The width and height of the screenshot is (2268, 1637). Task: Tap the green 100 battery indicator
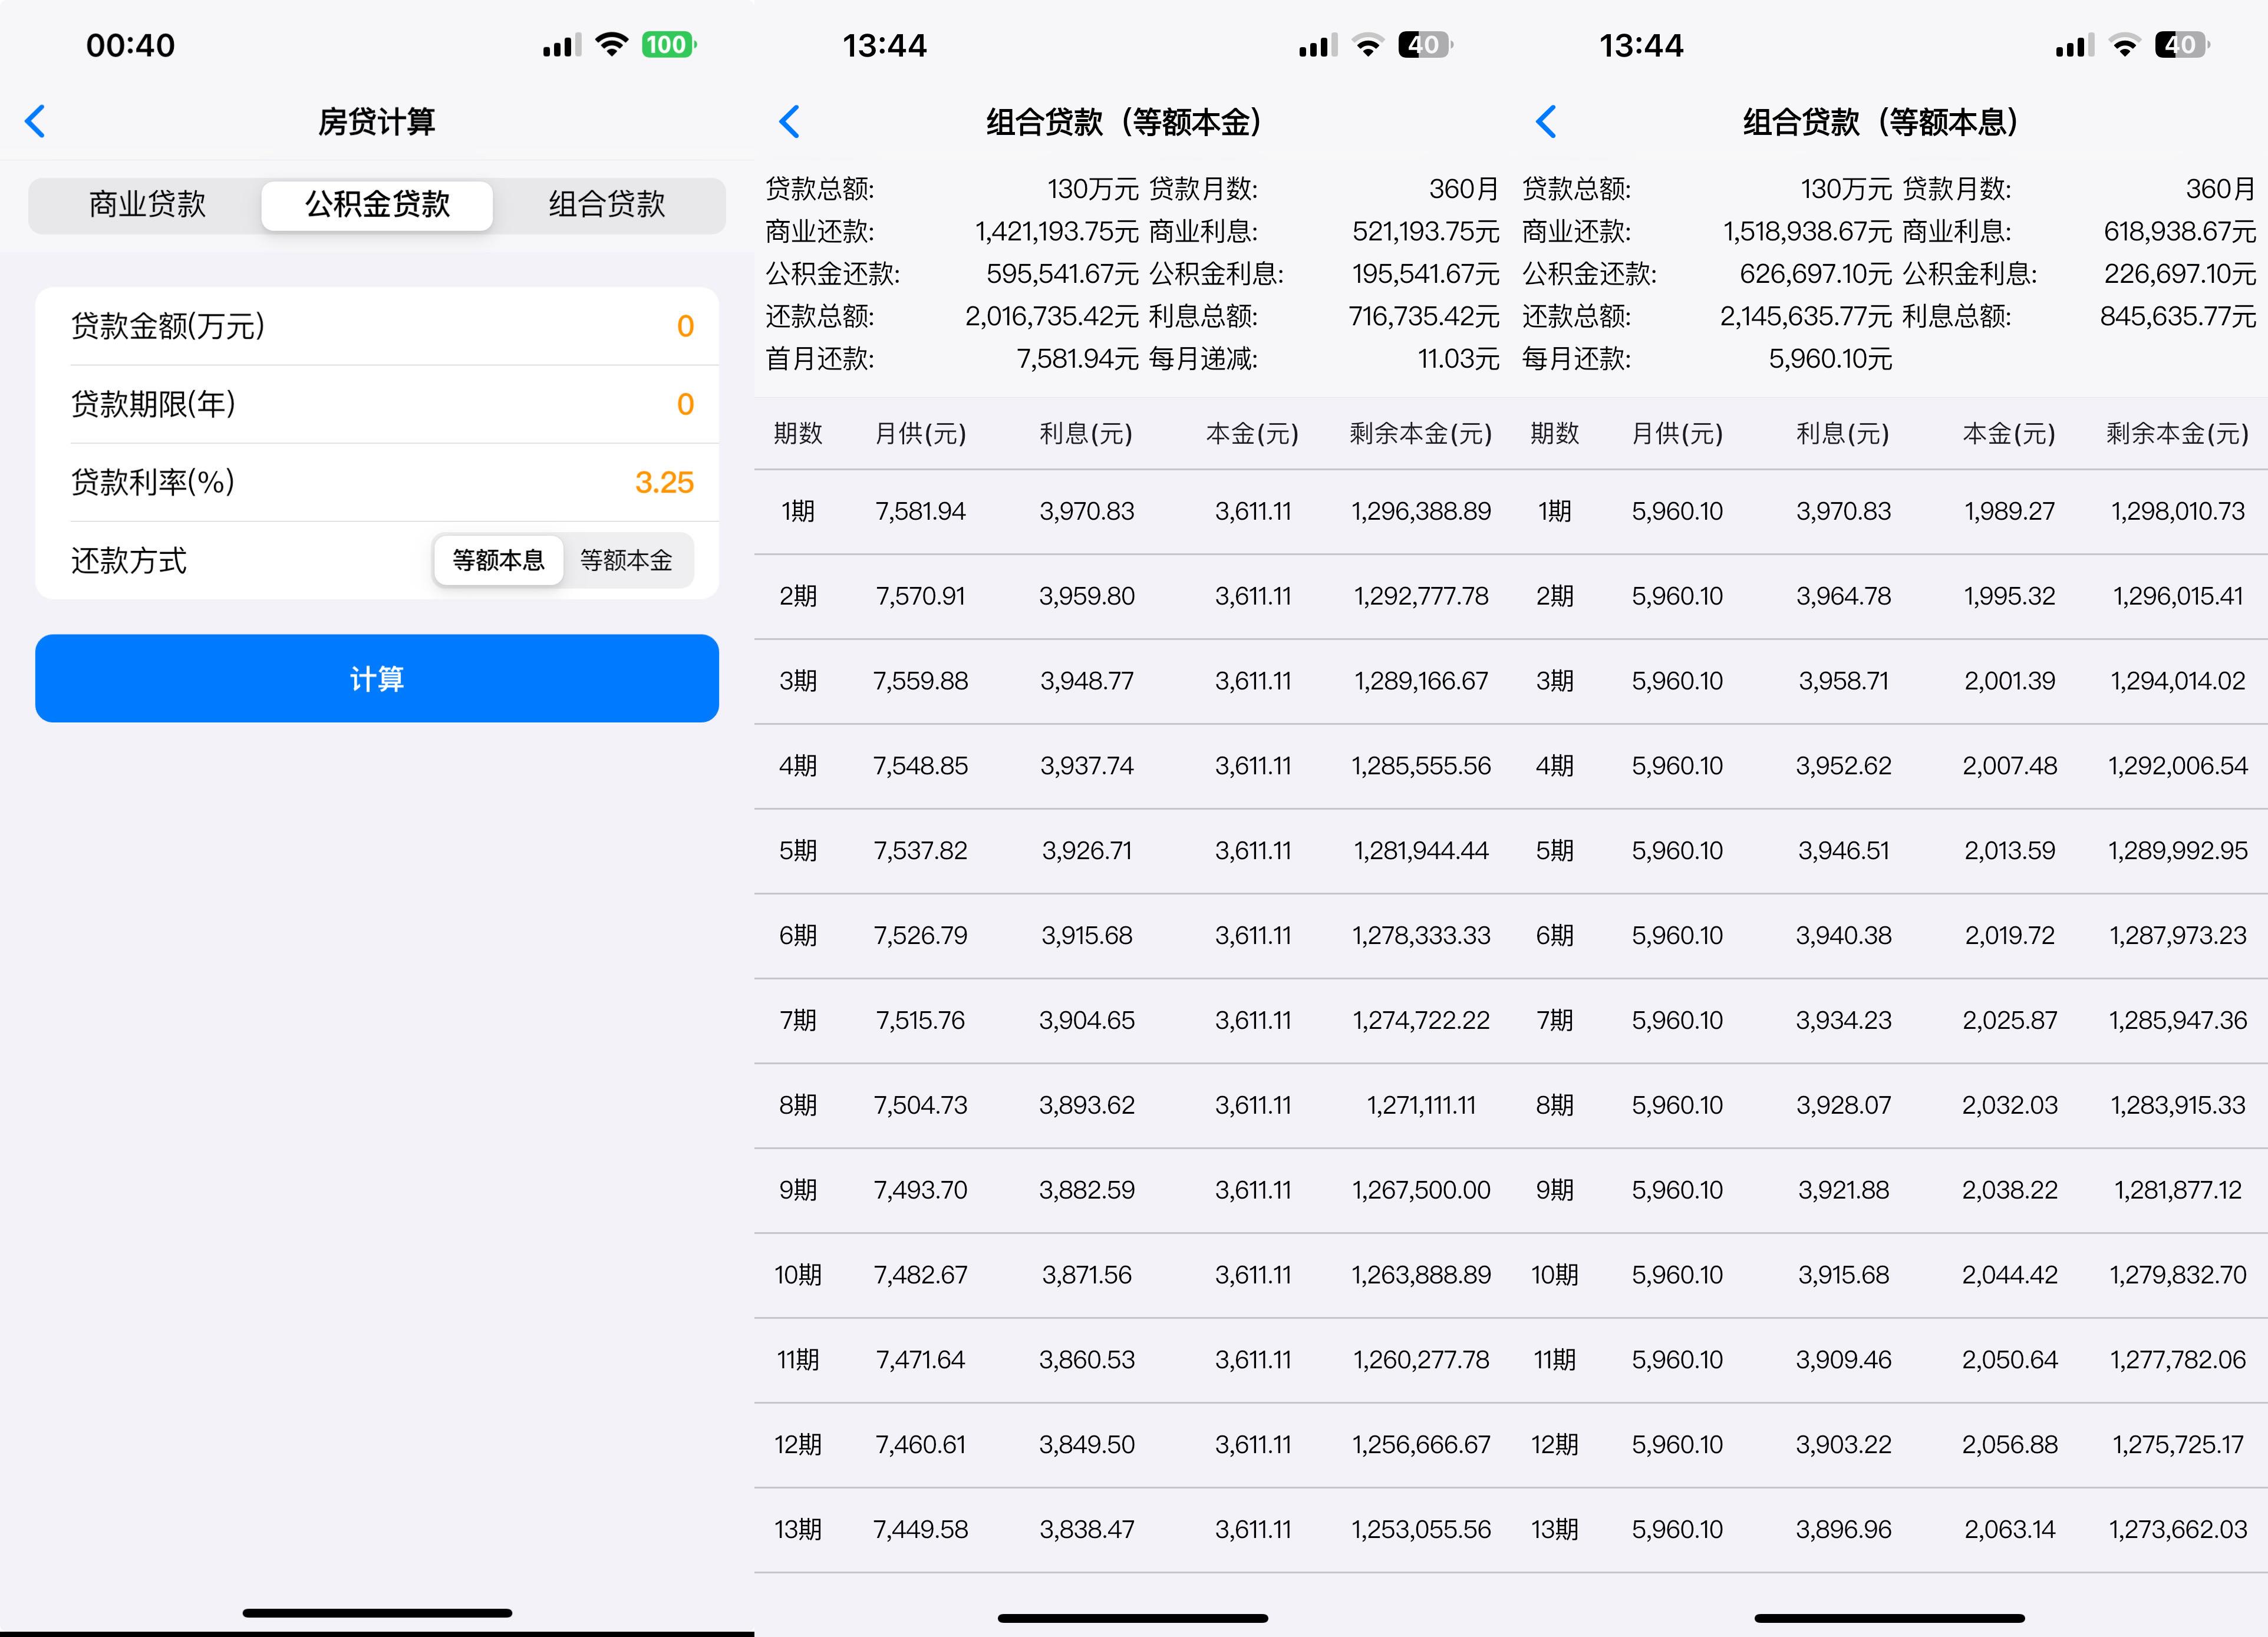tap(668, 45)
